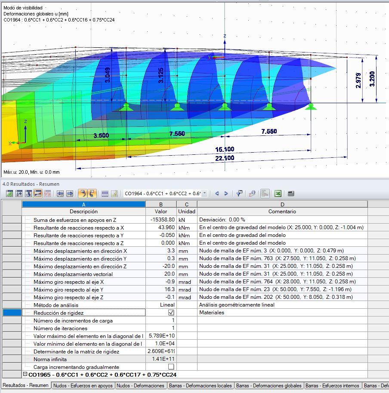This screenshot has width=389, height=393.
Task: Click the info pick icon in toolbar
Action: 252,193
